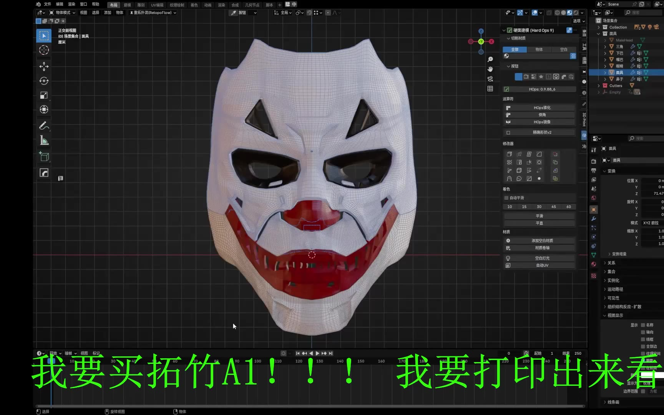Select the 鼻子 object in outliner
664x415 pixels.
tap(619, 79)
